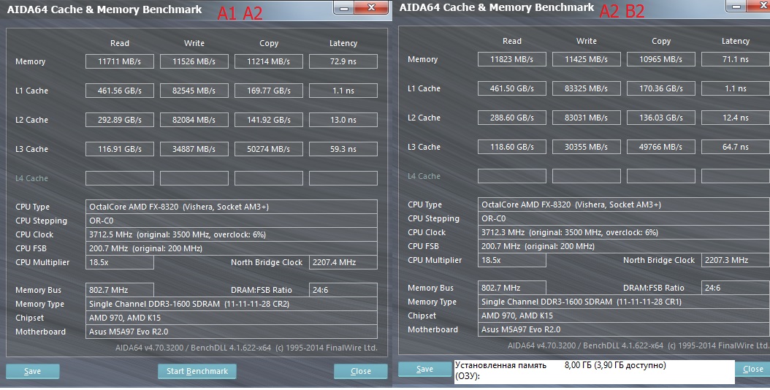Select L3 Cache Read 116.91 GB/s
Viewport: 770px width, 390px height.
click(119, 149)
